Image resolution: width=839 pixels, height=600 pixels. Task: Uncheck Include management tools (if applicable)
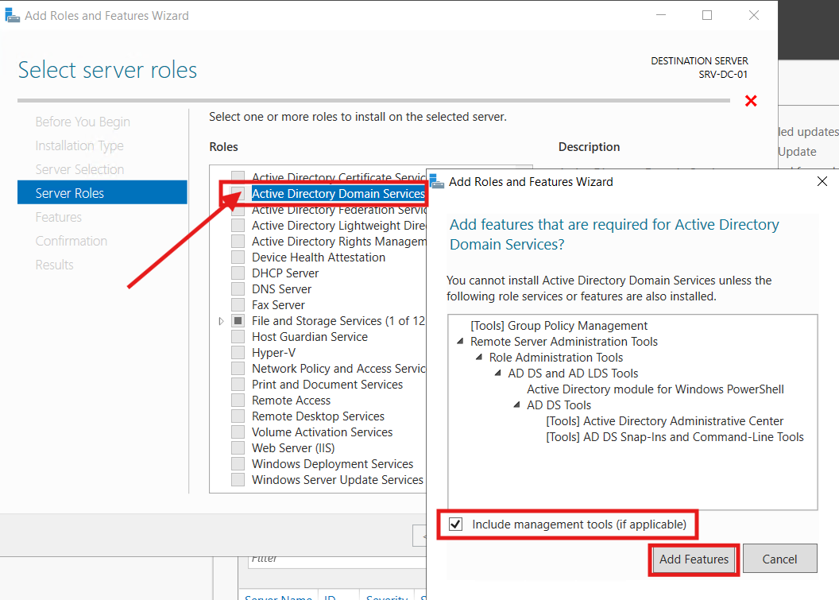[455, 524]
